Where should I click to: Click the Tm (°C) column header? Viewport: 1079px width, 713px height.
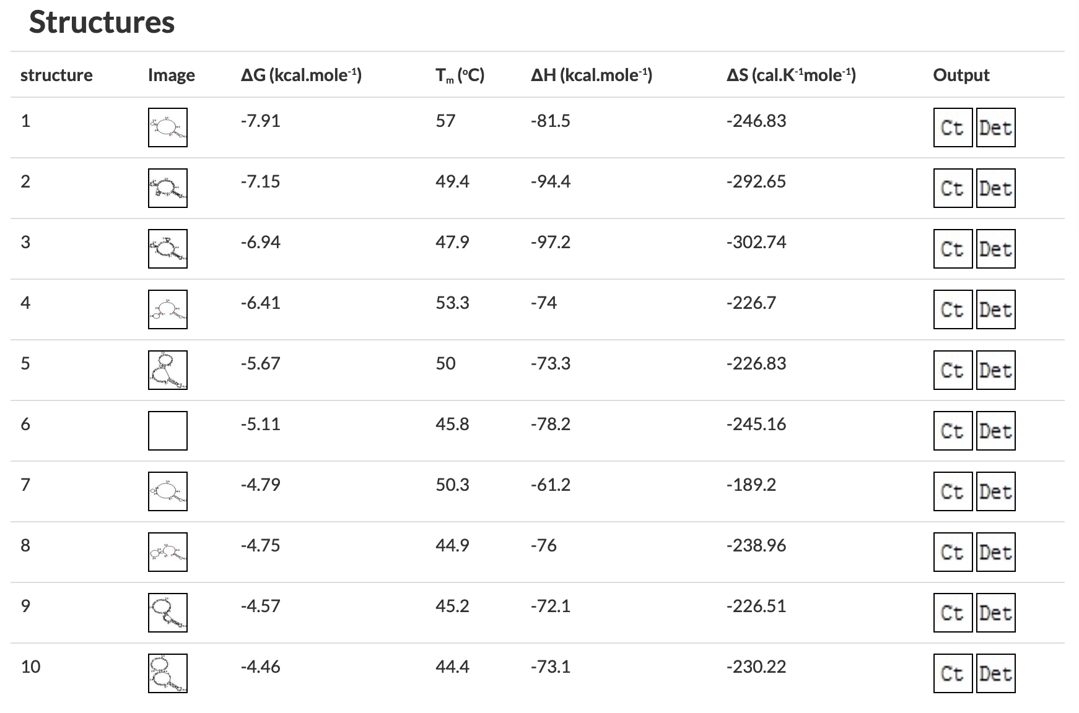point(460,76)
